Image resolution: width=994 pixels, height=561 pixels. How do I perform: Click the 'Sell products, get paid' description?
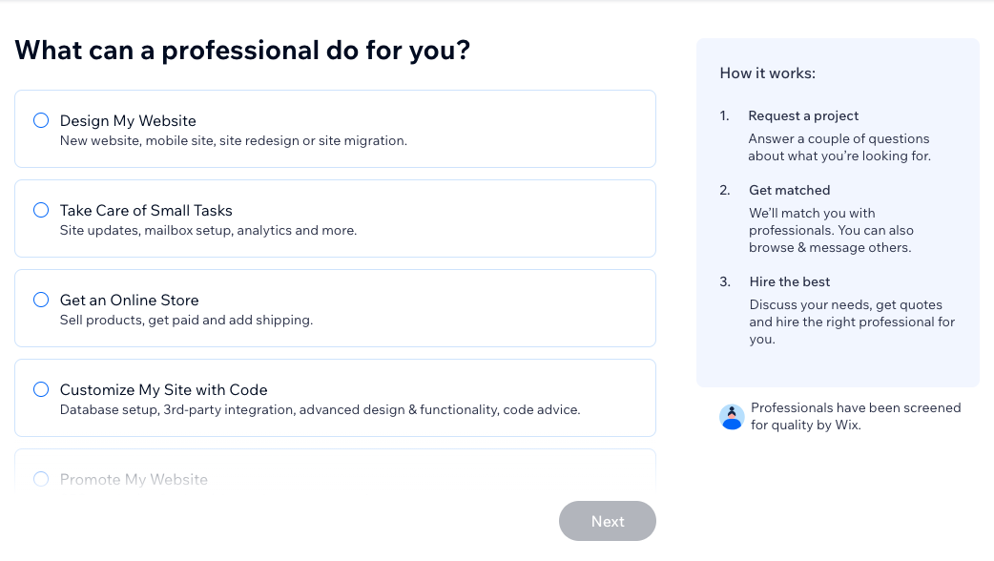[x=186, y=321]
